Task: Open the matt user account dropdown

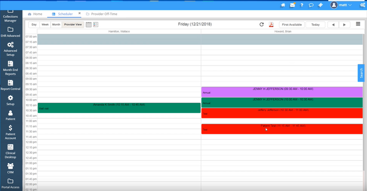Action: pyautogui.click(x=341, y=5)
